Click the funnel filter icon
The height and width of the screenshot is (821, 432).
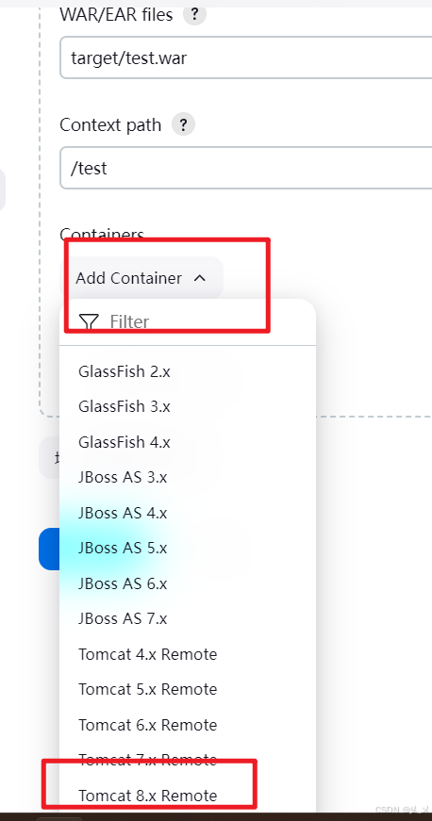(x=89, y=321)
